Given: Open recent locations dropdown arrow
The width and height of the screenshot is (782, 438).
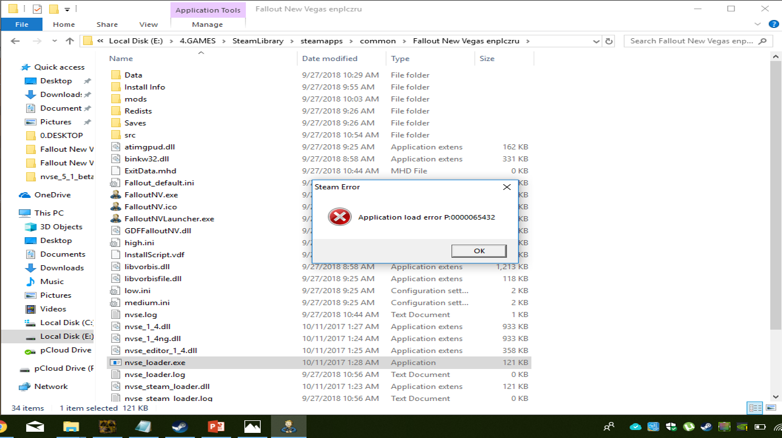Looking at the screenshot, I should (54, 41).
